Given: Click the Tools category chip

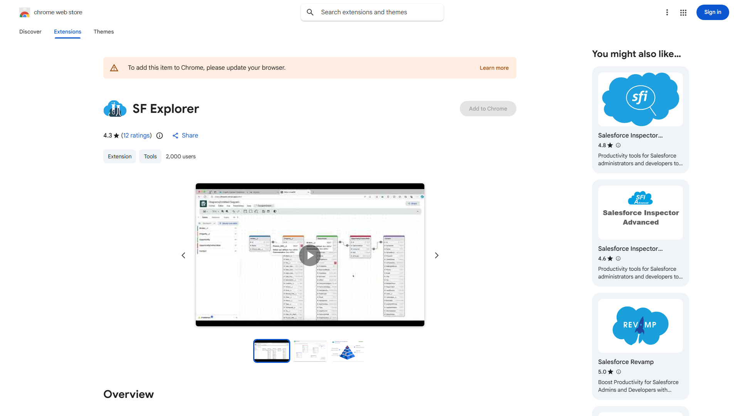Looking at the screenshot, I should [x=150, y=156].
